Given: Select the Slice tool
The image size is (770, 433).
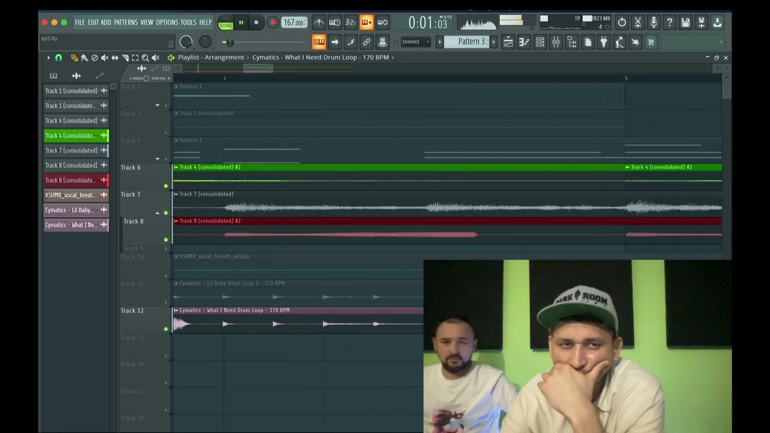Looking at the screenshot, I should tap(125, 58).
